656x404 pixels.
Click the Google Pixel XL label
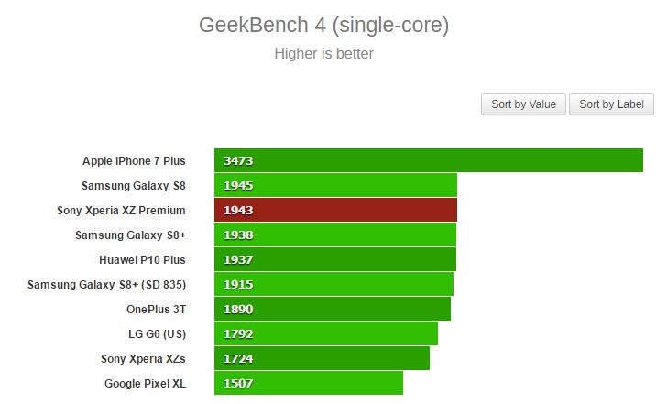pos(146,383)
